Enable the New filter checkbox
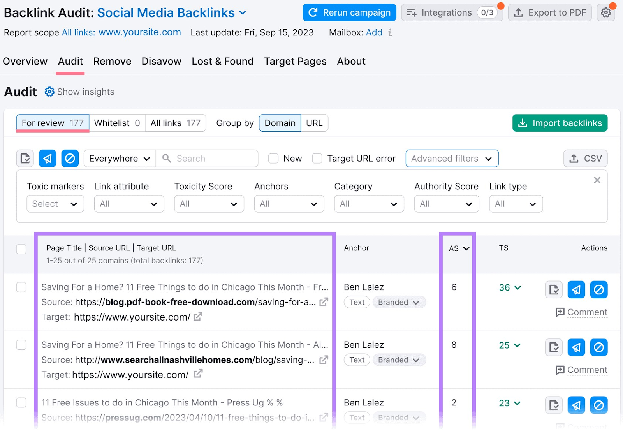This screenshot has width=623, height=430. coord(273,158)
